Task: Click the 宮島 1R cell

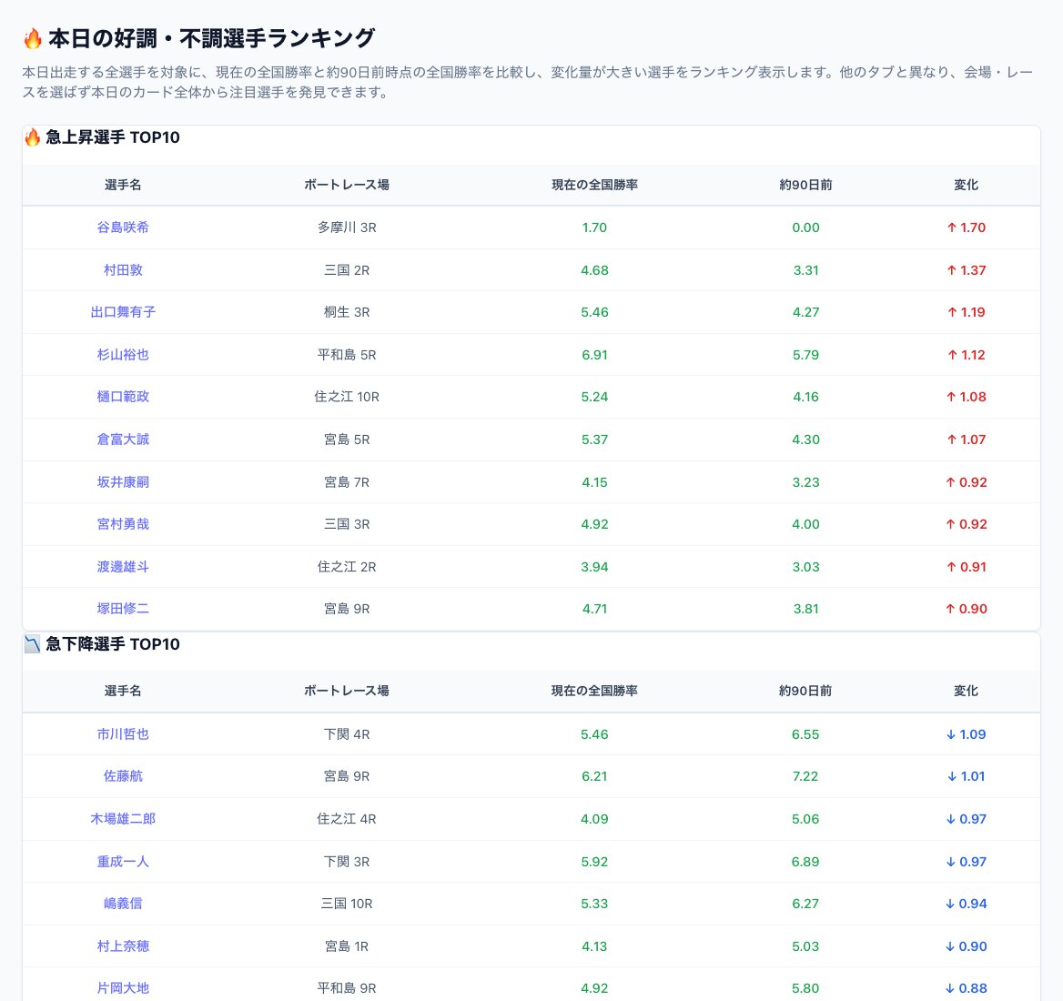Action: tap(347, 946)
